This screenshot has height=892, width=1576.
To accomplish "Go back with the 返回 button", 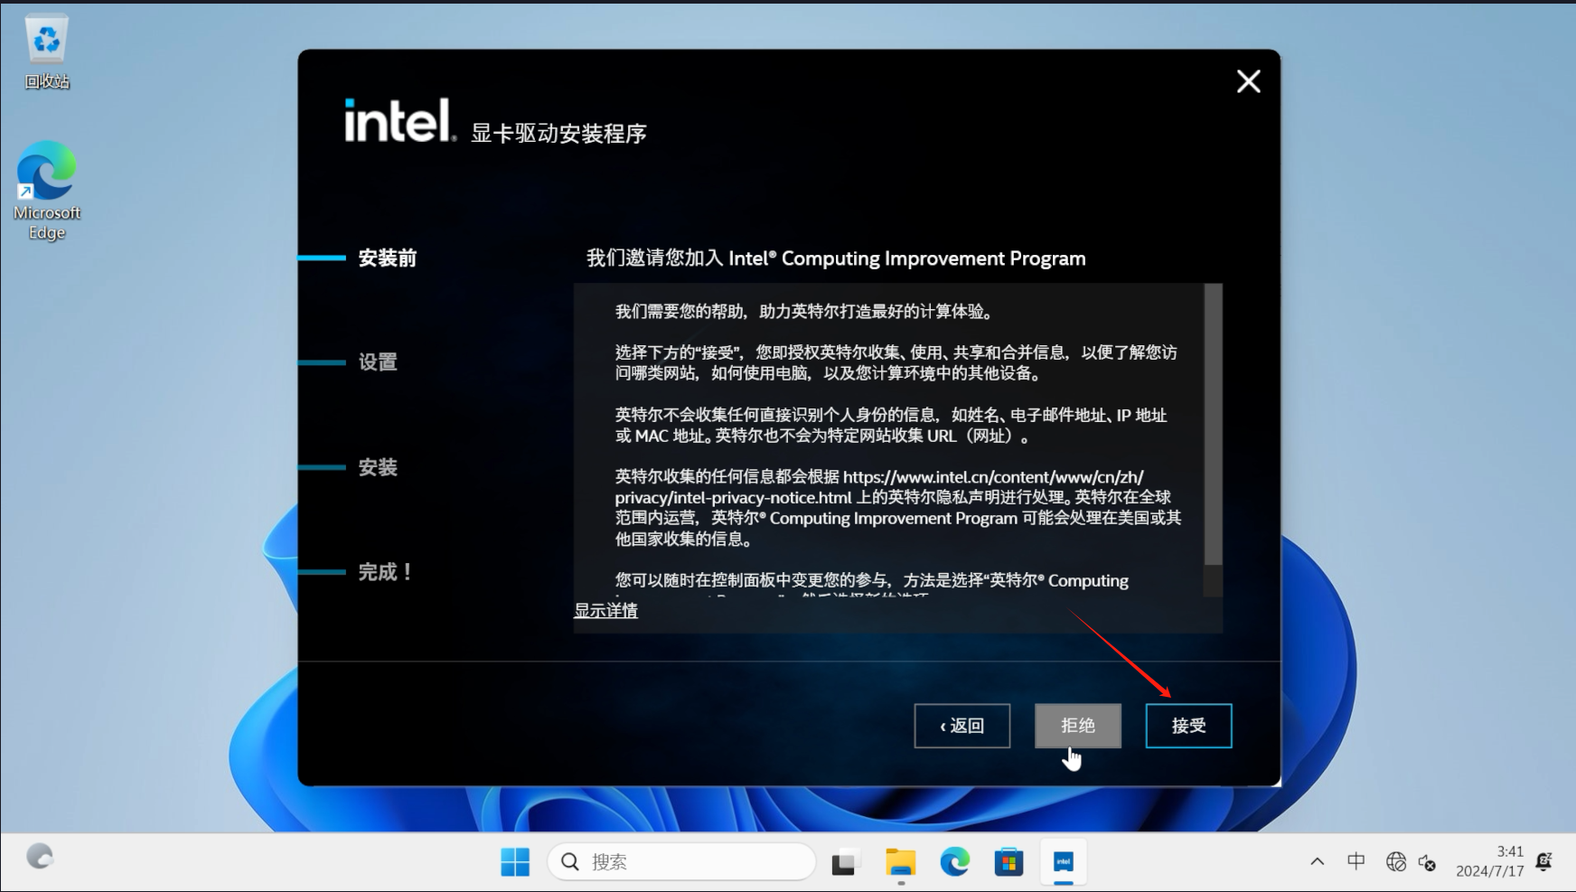I will (962, 726).
